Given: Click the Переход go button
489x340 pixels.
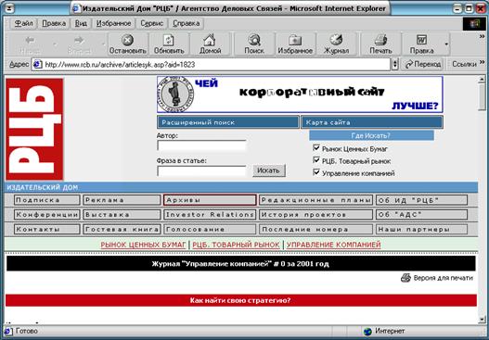Looking at the screenshot, I should pos(423,64).
